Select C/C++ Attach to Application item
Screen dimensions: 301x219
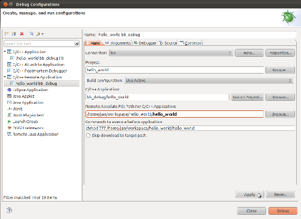39,65
